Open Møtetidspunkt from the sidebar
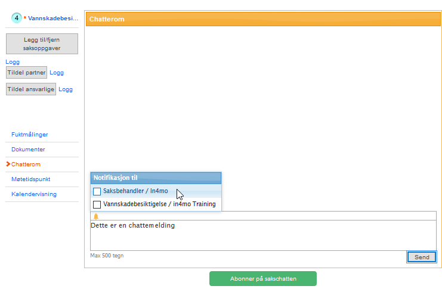Image resolution: width=442 pixels, height=292 pixels. [30, 179]
